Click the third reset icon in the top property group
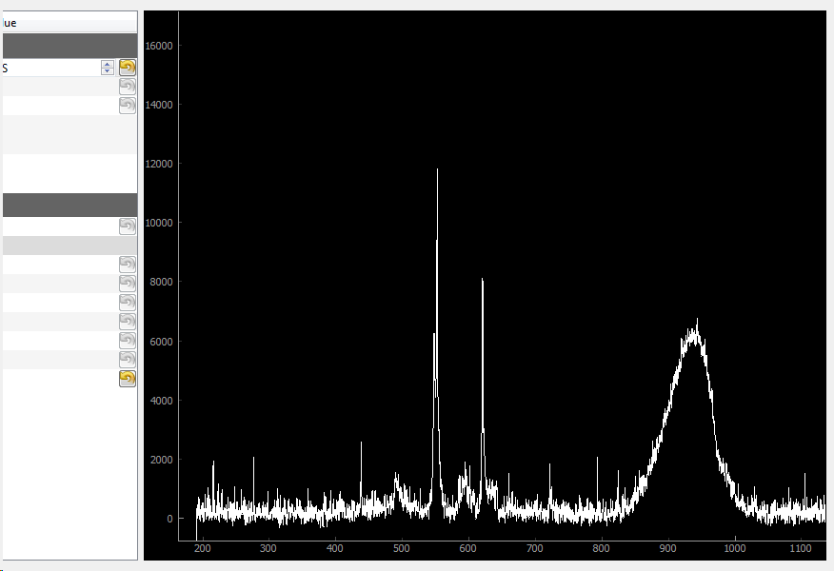 click(x=128, y=106)
